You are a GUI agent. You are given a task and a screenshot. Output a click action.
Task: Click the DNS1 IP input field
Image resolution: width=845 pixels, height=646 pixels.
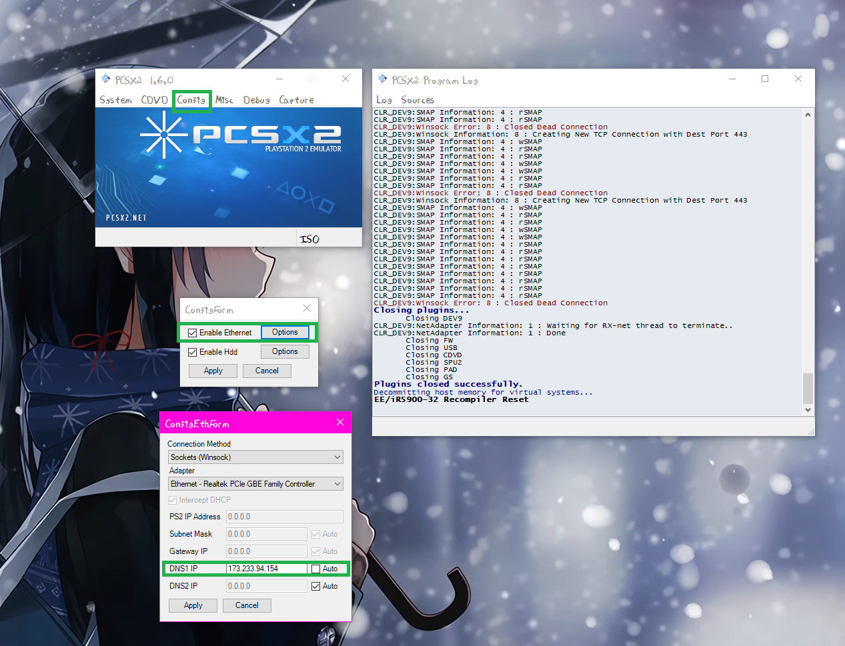coord(267,569)
